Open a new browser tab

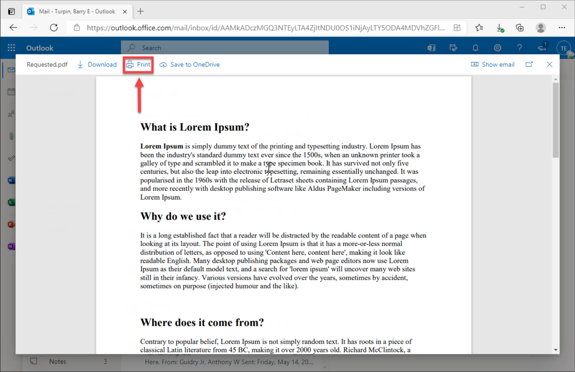140,12
